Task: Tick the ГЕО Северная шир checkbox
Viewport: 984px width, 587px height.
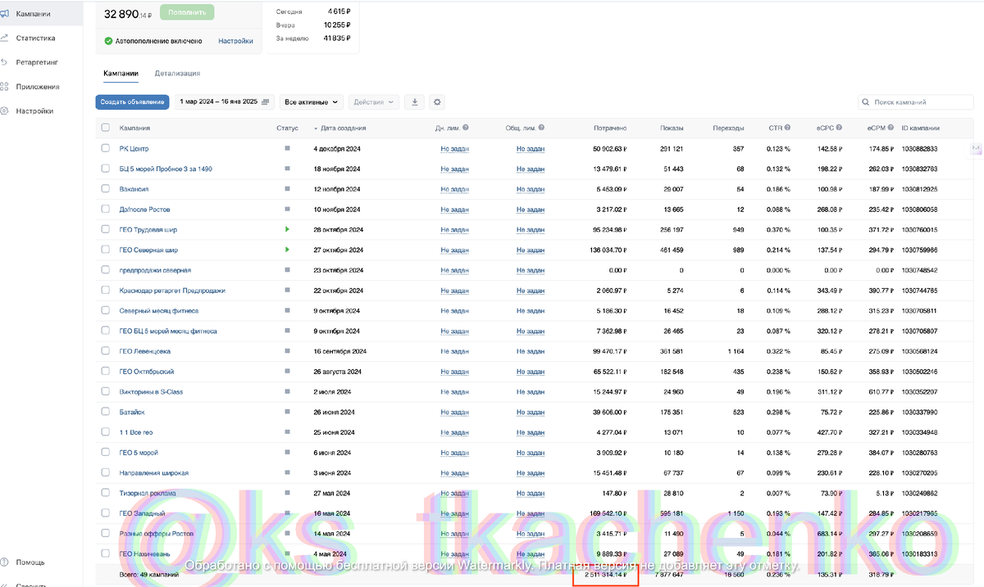Action: click(x=105, y=250)
